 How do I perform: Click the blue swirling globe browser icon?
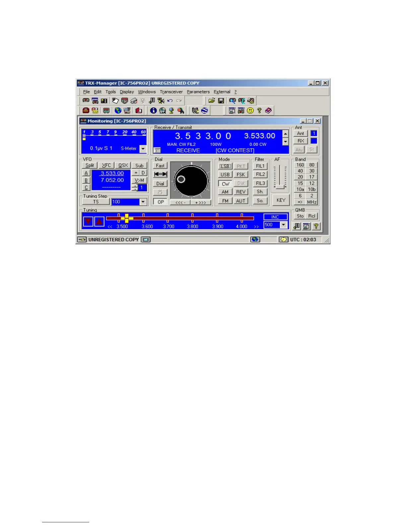[x=205, y=110]
